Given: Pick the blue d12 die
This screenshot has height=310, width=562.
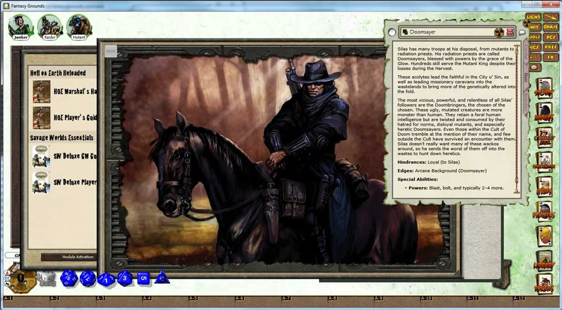Looking at the screenshot, I should pos(88,278).
